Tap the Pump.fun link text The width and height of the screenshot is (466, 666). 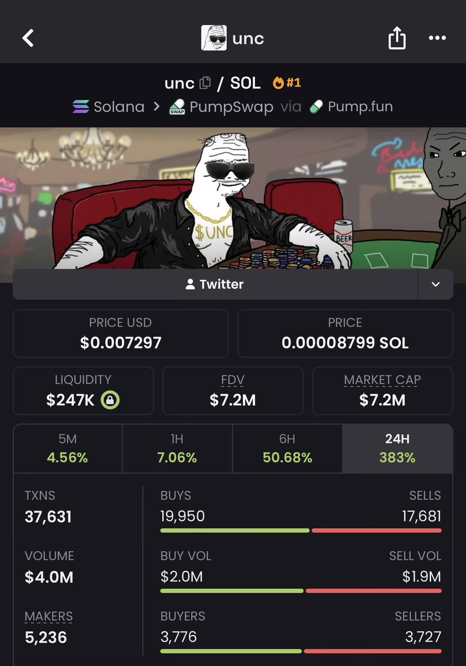coord(360,107)
